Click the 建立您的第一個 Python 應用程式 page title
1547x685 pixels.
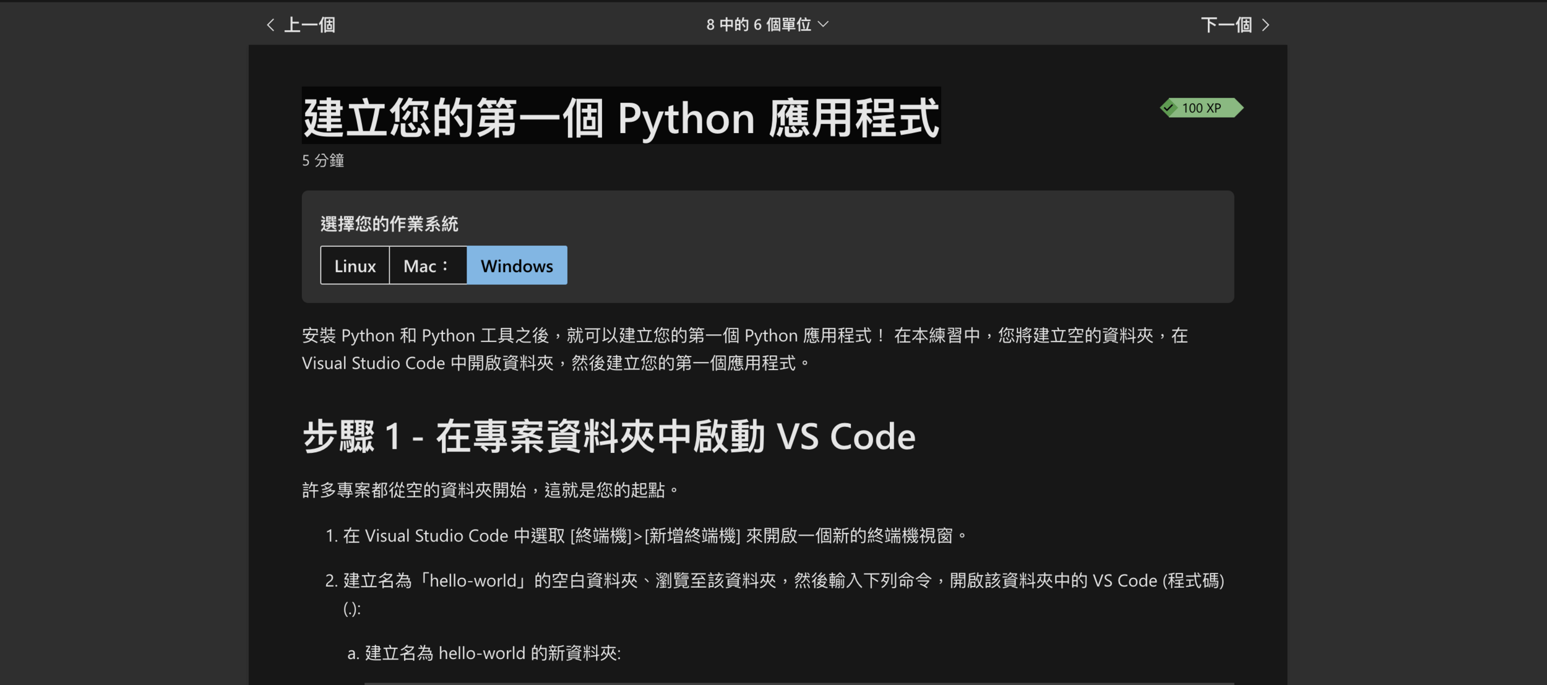(621, 117)
